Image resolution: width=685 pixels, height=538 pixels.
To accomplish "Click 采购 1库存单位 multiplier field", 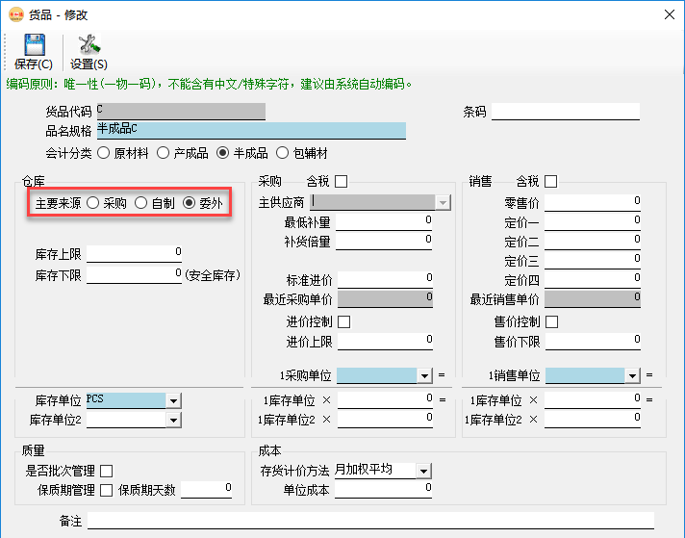I will click(385, 400).
